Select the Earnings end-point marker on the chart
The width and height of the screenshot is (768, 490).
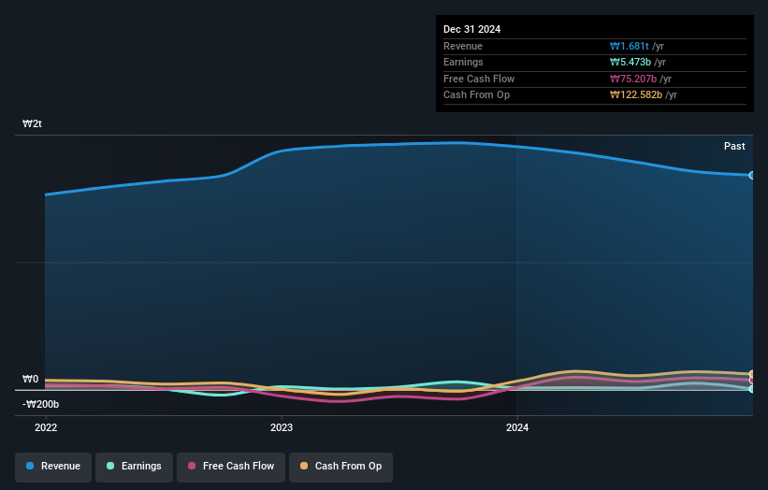[752, 389]
